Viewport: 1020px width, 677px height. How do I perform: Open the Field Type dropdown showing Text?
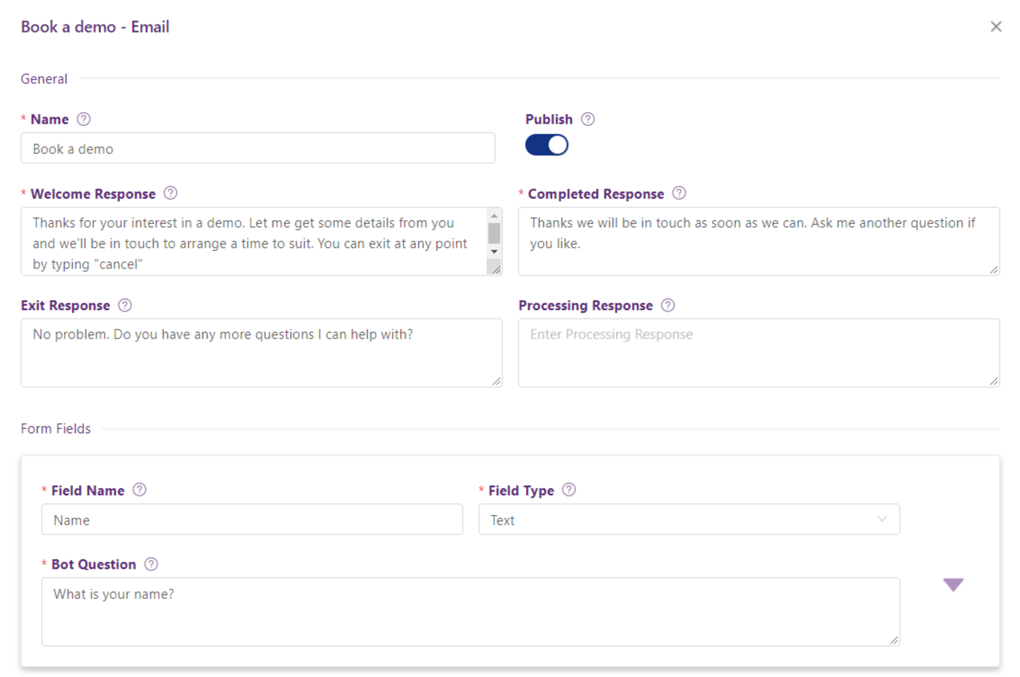click(x=689, y=520)
